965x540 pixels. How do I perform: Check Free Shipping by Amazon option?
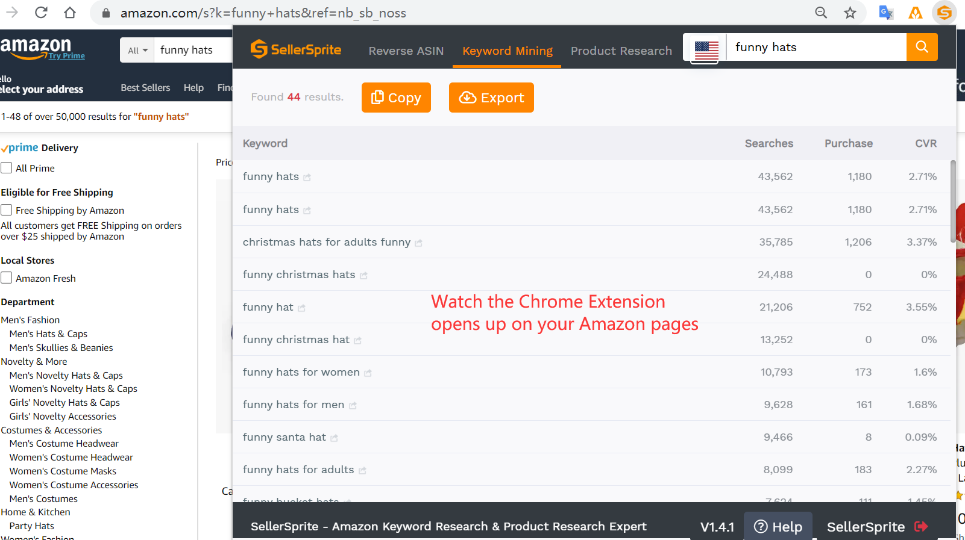pos(7,210)
